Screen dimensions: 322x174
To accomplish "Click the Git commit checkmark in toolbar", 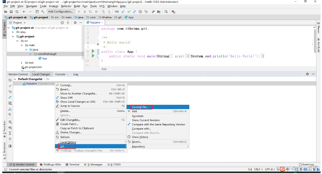I will 129,12.
